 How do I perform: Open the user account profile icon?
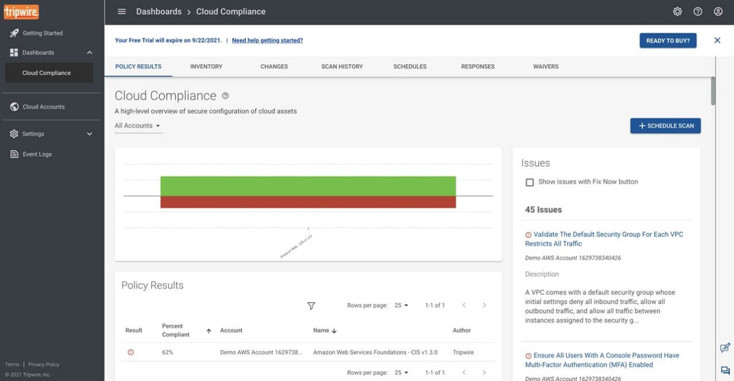[x=718, y=11]
